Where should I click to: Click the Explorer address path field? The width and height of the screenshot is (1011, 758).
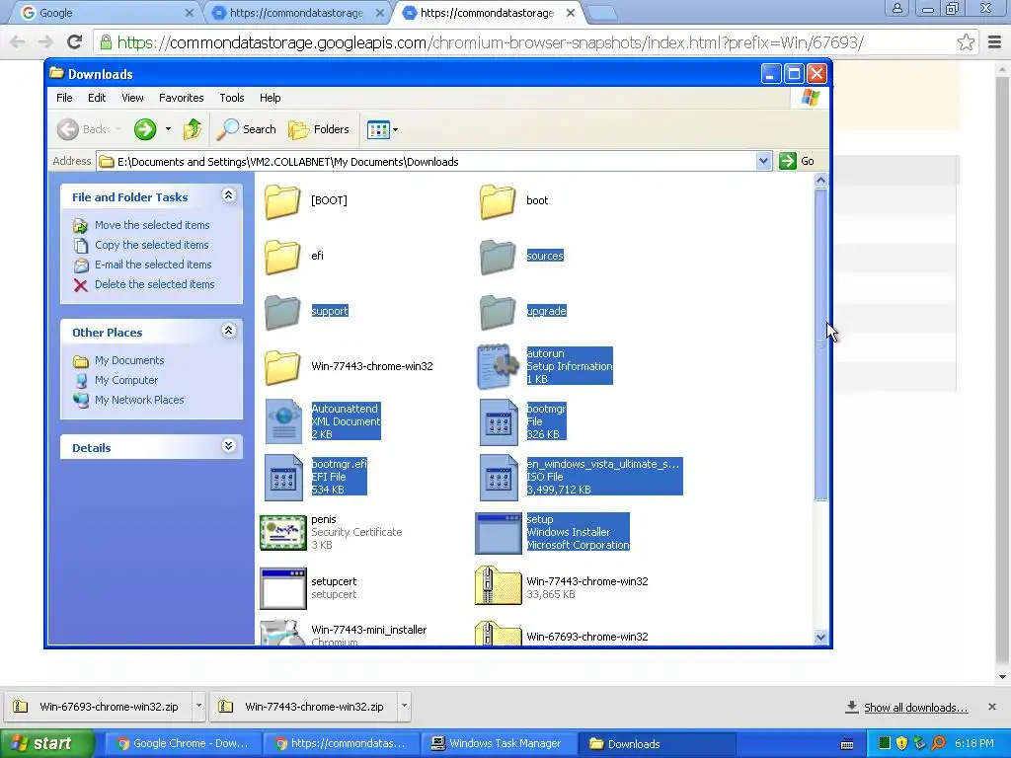(427, 162)
